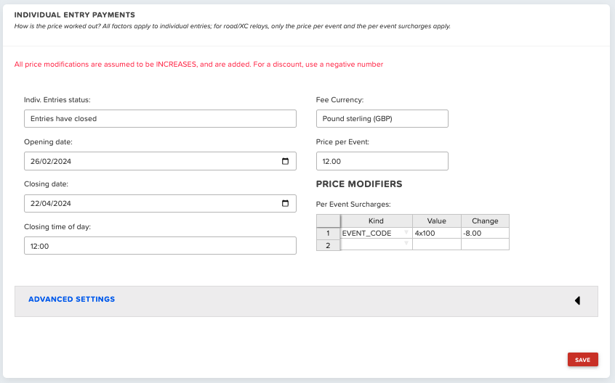Select the EVENT_CODE Kind cell
The width and height of the screenshot is (615, 383).
click(376, 233)
